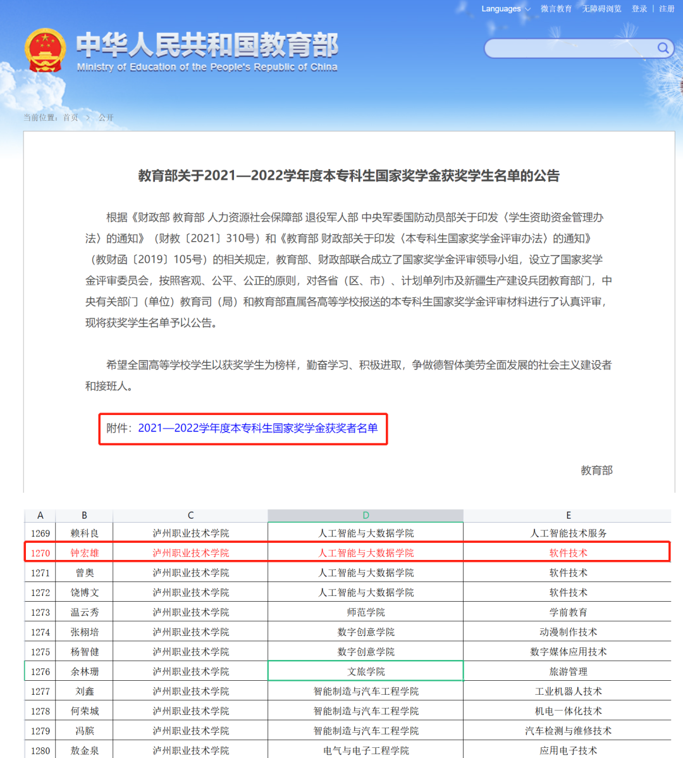Select the cell with name 温云秀
Viewport: 683px width, 758px height.
coord(84,612)
